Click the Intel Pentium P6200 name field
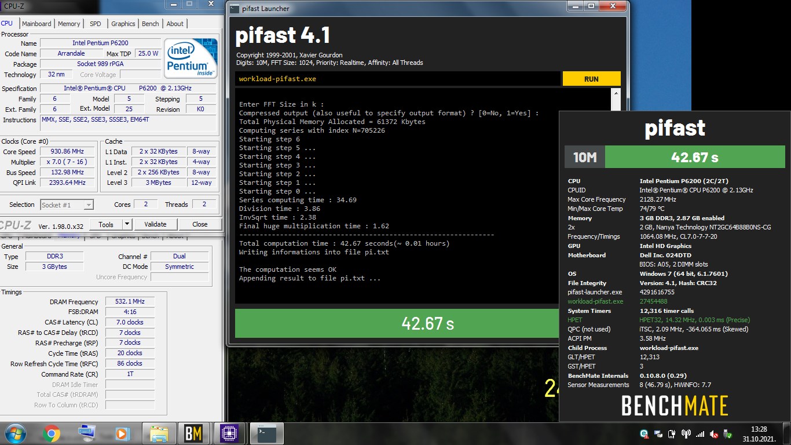Viewport: 791px width, 445px height. click(100, 43)
